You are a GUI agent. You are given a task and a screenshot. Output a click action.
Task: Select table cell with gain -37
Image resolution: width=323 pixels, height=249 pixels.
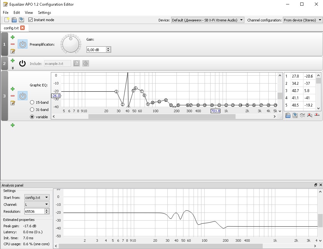coord(309,83)
